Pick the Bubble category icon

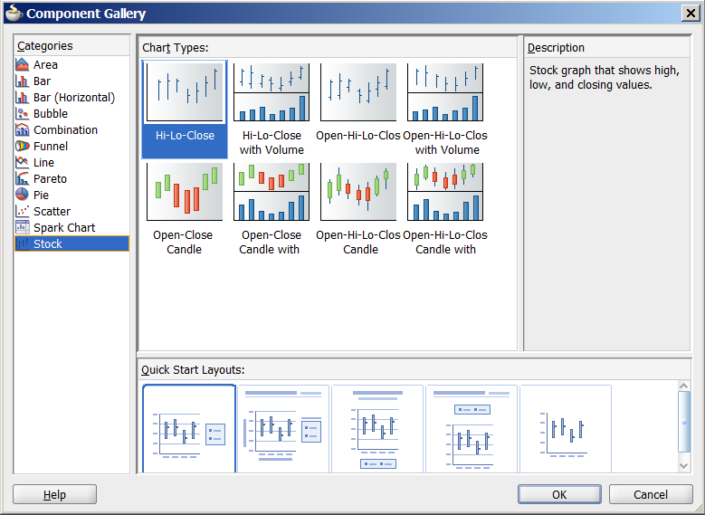(22, 113)
